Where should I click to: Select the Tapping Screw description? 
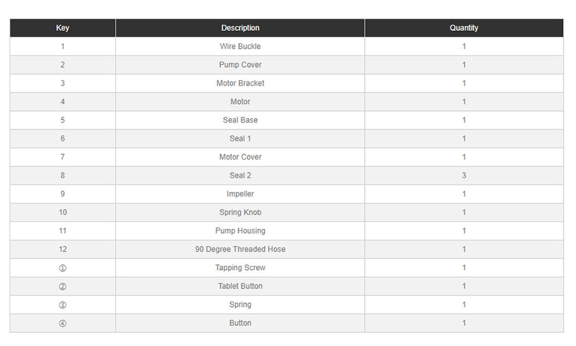point(240,268)
